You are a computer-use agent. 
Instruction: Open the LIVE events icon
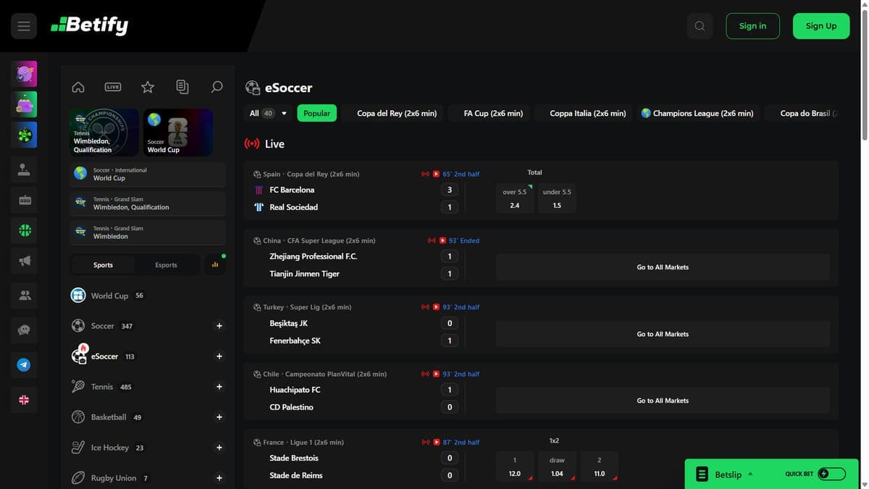113,87
